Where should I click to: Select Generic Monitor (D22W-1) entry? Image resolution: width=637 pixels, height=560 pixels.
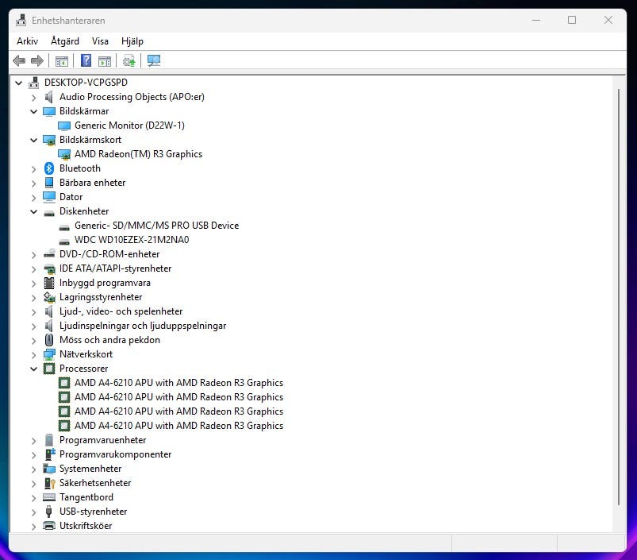pyautogui.click(x=129, y=126)
